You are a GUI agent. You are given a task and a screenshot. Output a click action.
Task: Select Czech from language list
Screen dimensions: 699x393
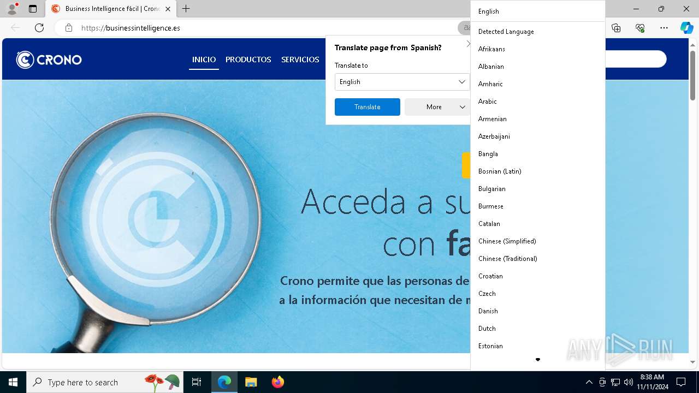click(538, 294)
